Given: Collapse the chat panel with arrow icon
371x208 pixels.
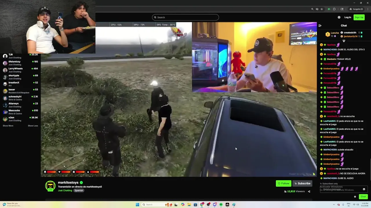Looking at the screenshot, I should point(320,25).
